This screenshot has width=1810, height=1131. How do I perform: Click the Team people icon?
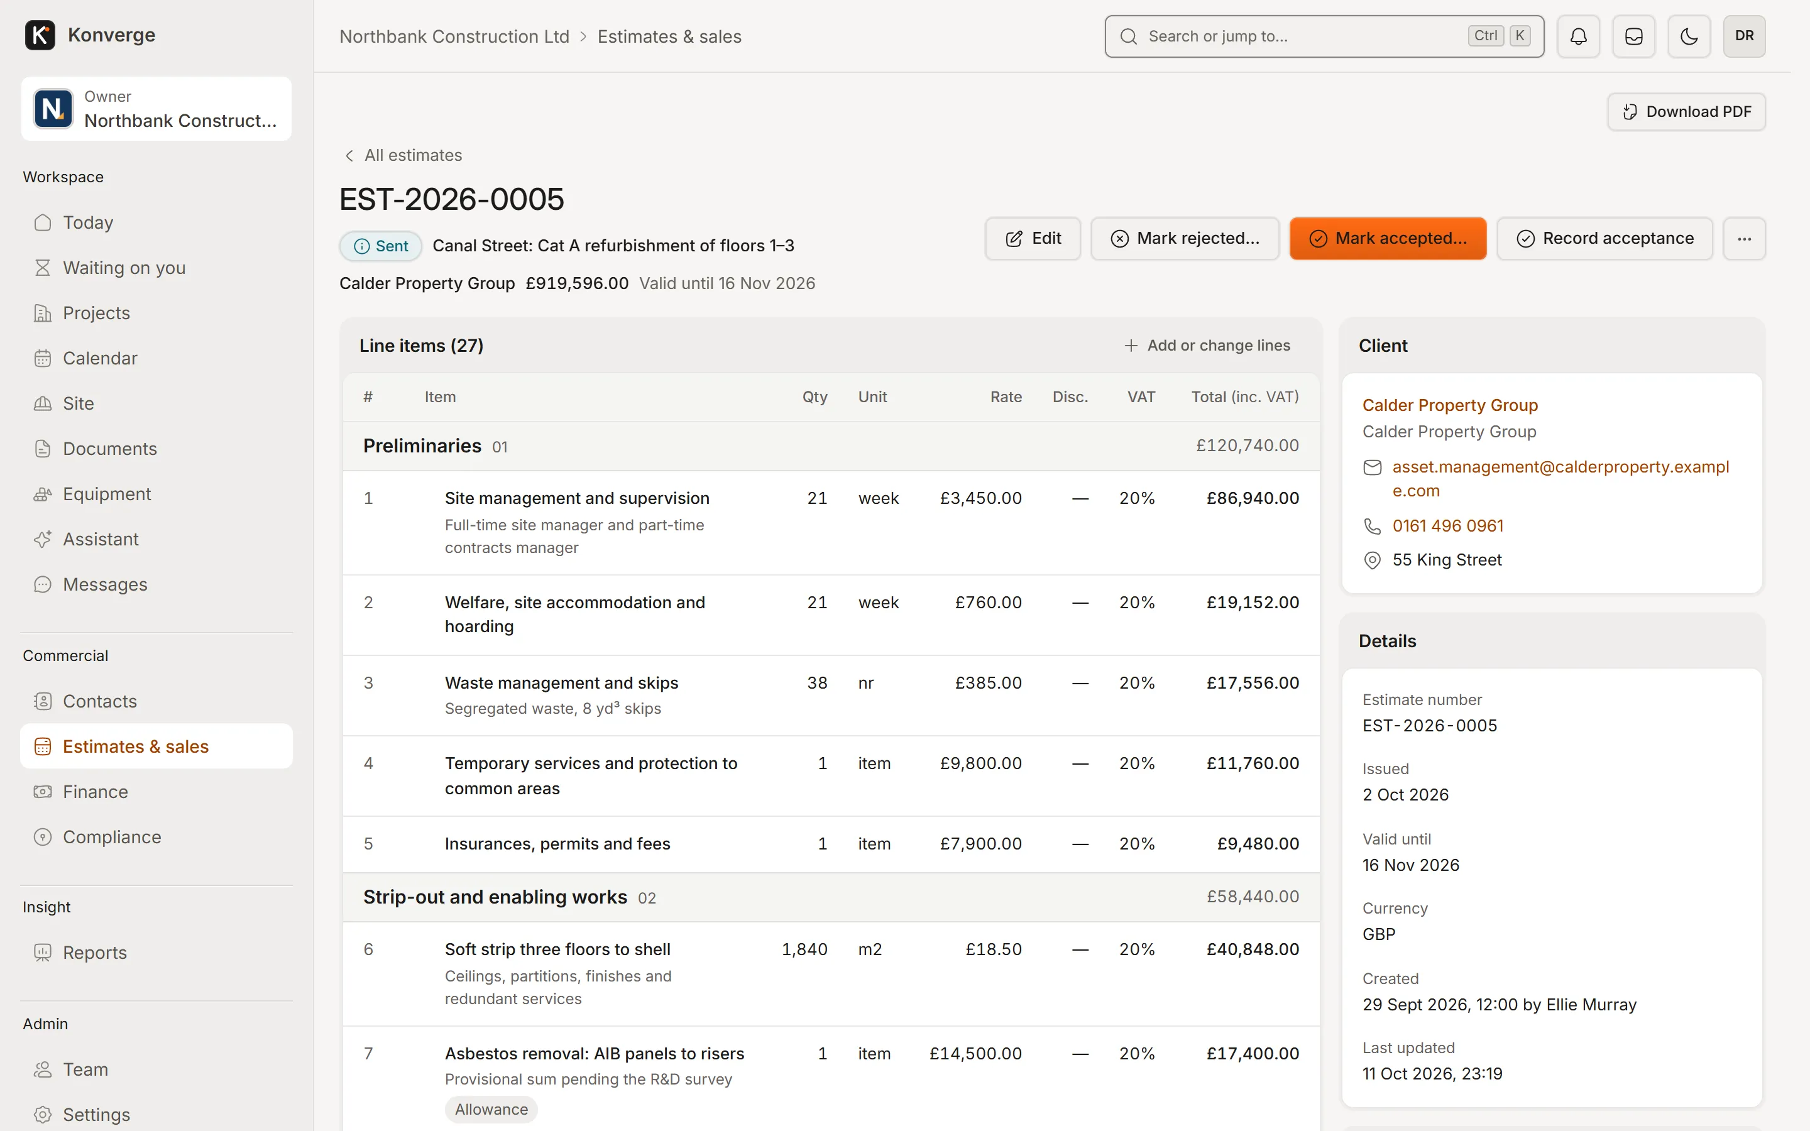click(43, 1069)
